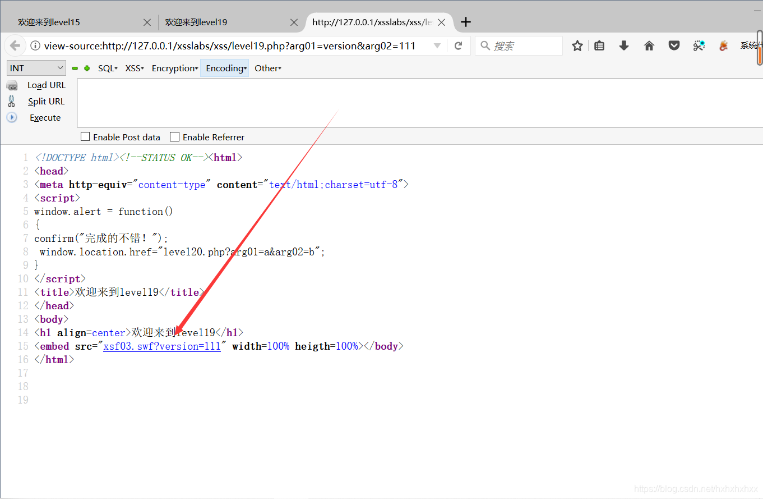Click the Split URL scissors icon
This screenshot has width=763, height=499.
(x=11, y=101)
